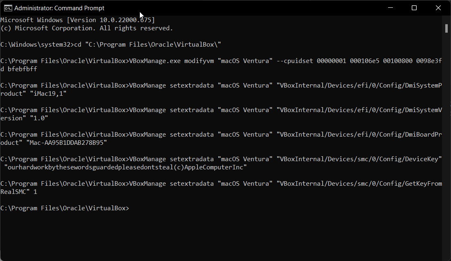Click the DmiSystemProduct config path text
The height and width of the screenshot is (261, 451).
359,85
